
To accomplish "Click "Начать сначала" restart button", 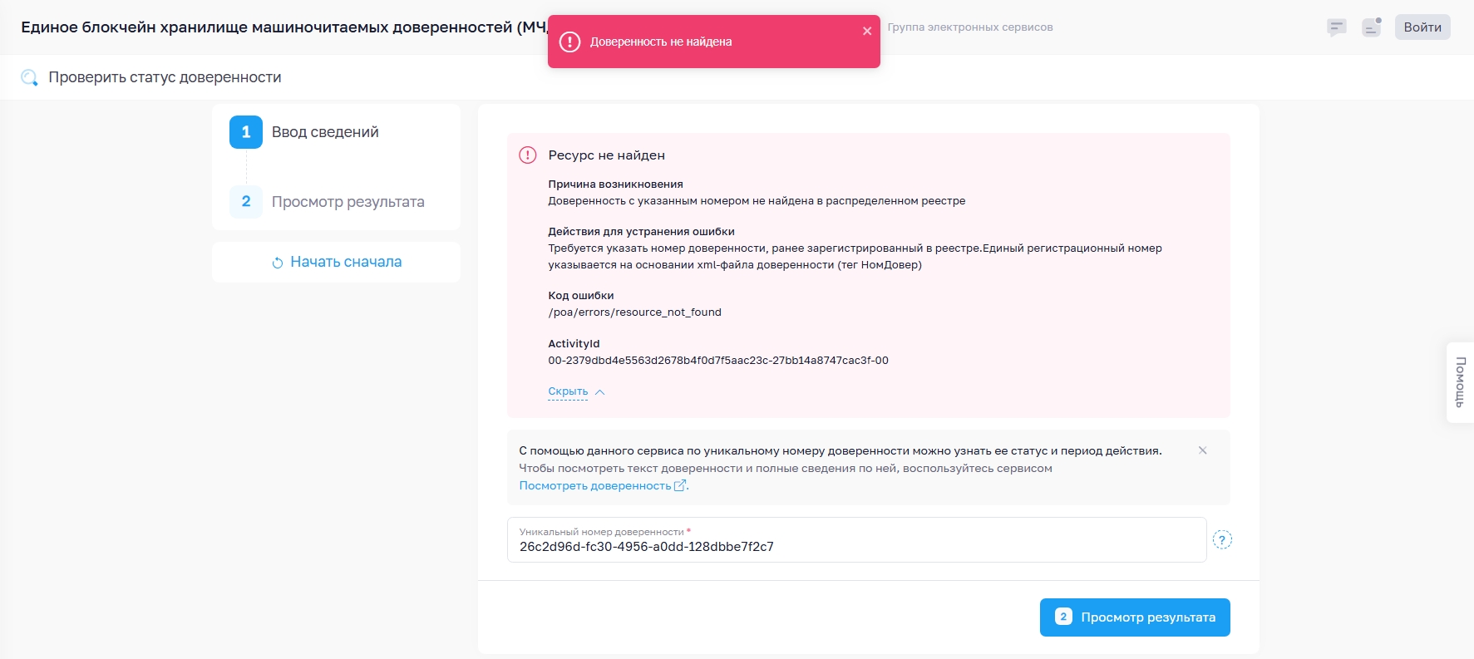I will coord(336,262).
